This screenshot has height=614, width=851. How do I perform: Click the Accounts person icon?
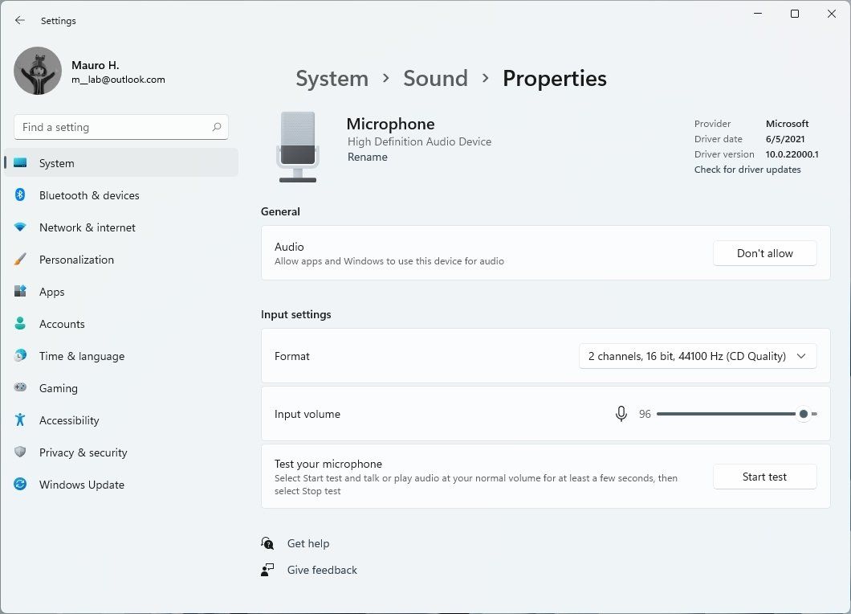[20, 324]
